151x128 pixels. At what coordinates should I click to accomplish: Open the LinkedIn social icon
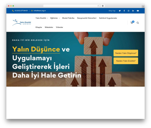coord(133,11)
